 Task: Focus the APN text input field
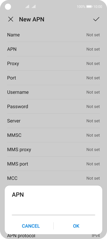coord(53,210)
